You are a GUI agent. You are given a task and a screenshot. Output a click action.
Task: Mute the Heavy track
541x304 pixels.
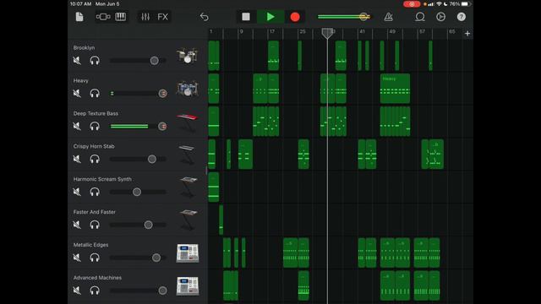(77, 93)
